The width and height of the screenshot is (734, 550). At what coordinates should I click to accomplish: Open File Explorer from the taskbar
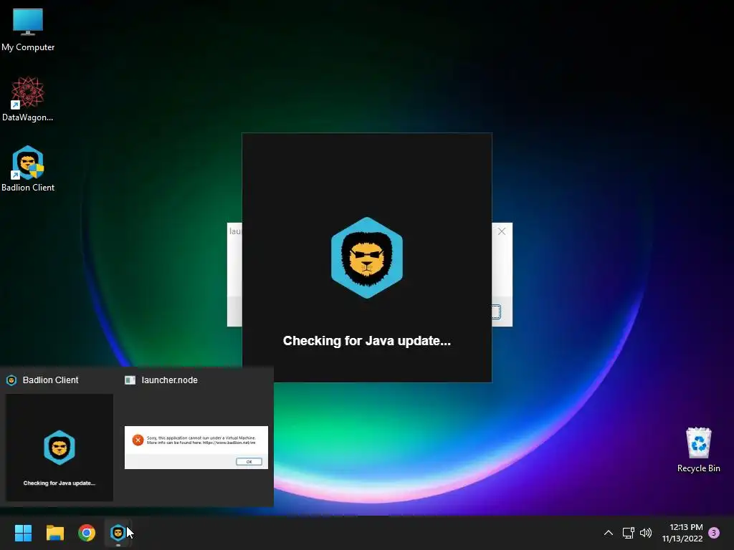(54, 533)
